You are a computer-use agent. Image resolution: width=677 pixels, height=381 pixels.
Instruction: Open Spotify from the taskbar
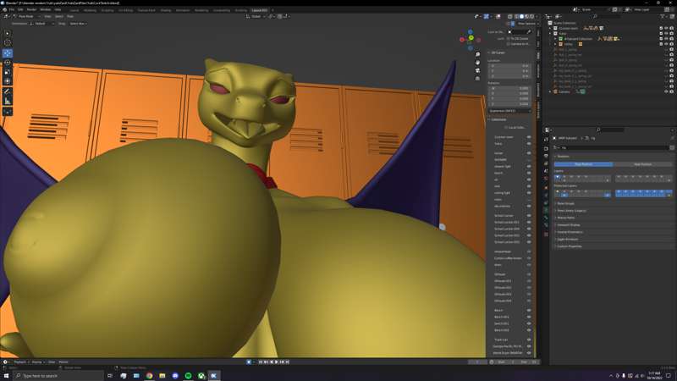pyautogui.click(x=188, y=375)
